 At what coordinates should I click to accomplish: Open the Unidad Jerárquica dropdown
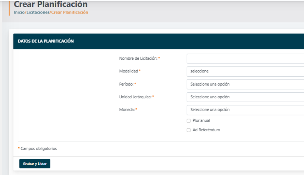click(x=245, y=97)
